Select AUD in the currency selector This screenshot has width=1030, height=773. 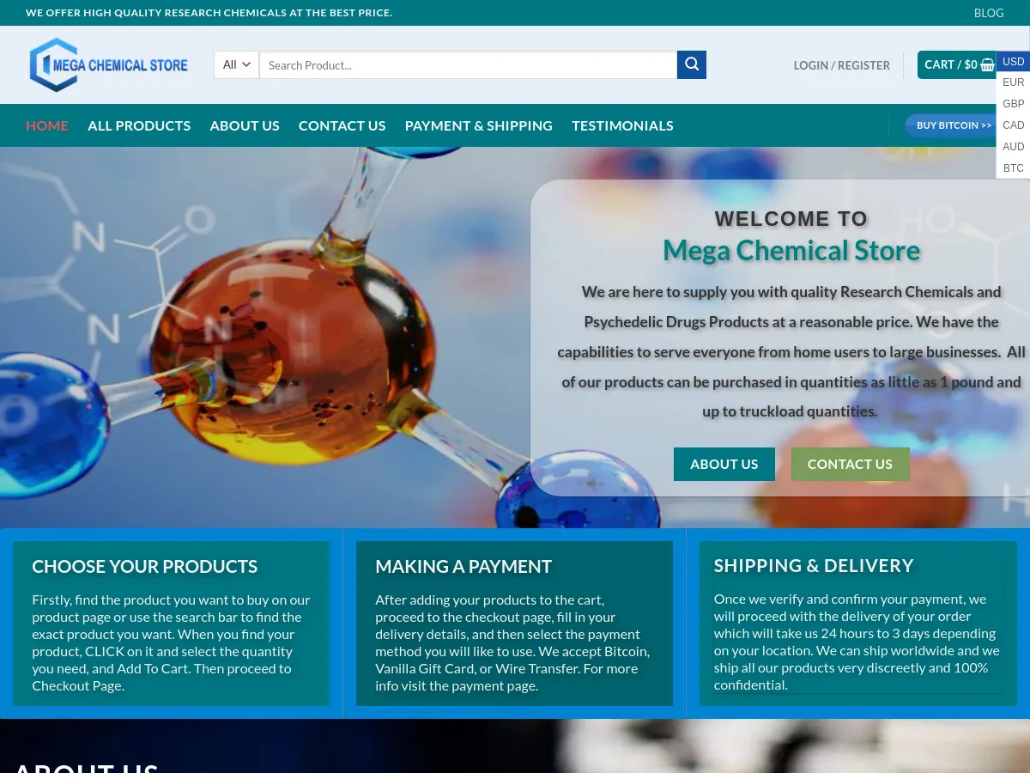click(1013, 146)
